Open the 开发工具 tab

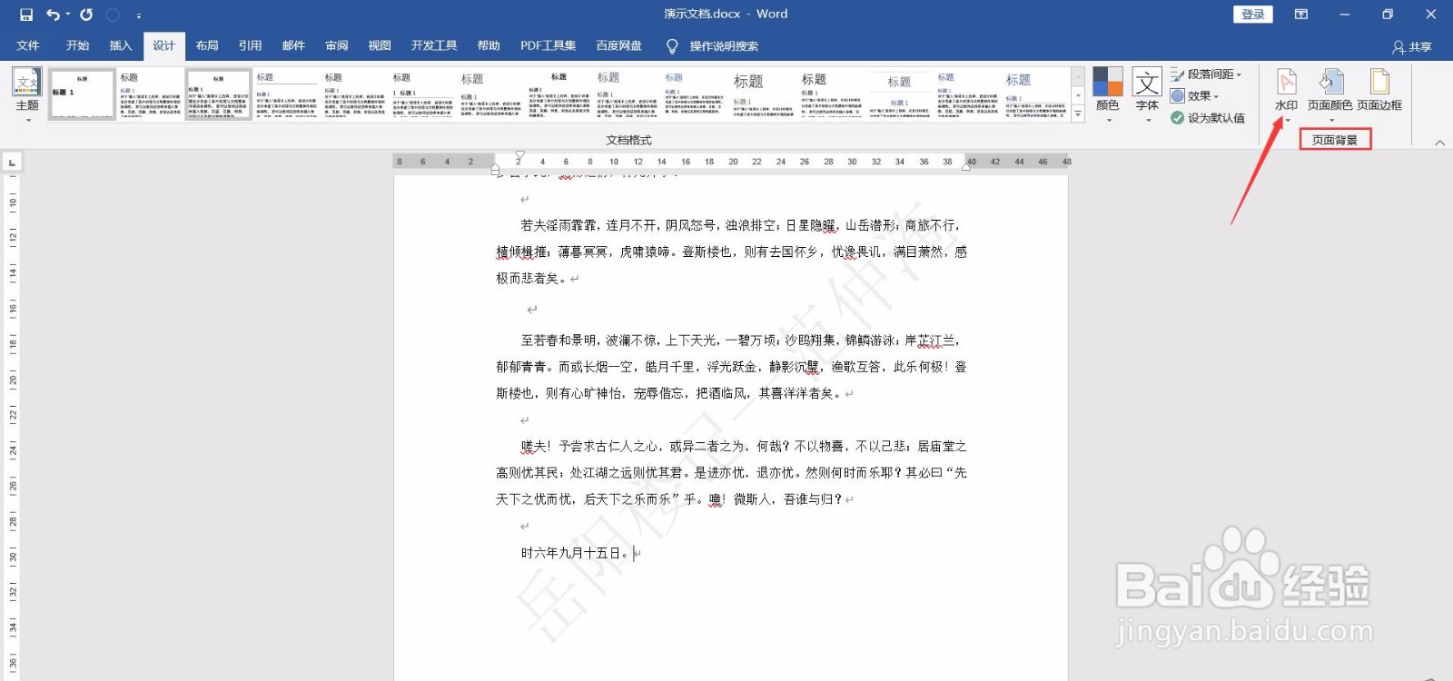(434, 45)
